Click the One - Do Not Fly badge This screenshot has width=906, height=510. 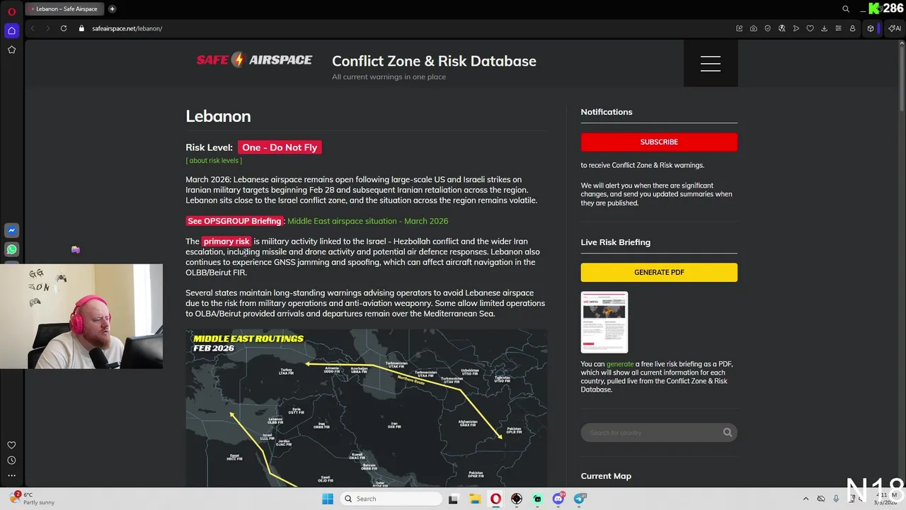pyautogui.click(x=280, y=147)
